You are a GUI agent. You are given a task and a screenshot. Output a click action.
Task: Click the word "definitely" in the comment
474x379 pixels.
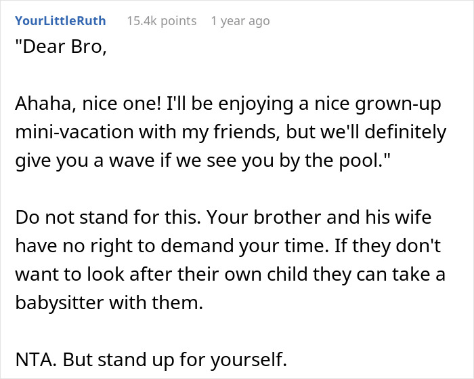tap(406, 132)
